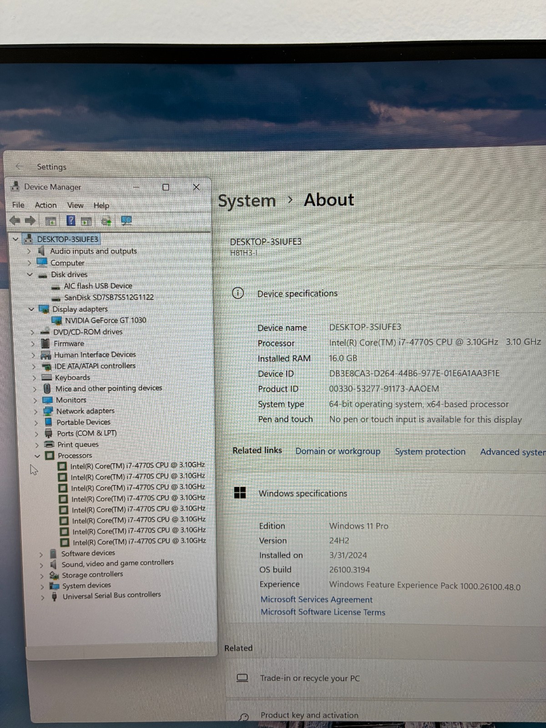Click the Forward arrow in Device Manager toolbar

(30, 221)
